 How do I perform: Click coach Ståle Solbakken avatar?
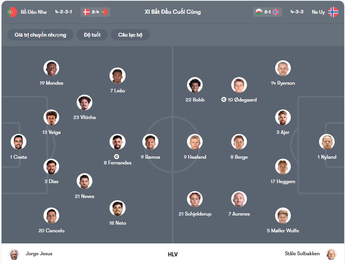coord(331,254)
